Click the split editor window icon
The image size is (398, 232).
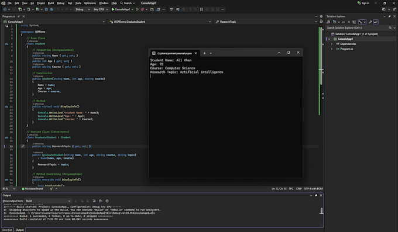click(x=321, y=22)
